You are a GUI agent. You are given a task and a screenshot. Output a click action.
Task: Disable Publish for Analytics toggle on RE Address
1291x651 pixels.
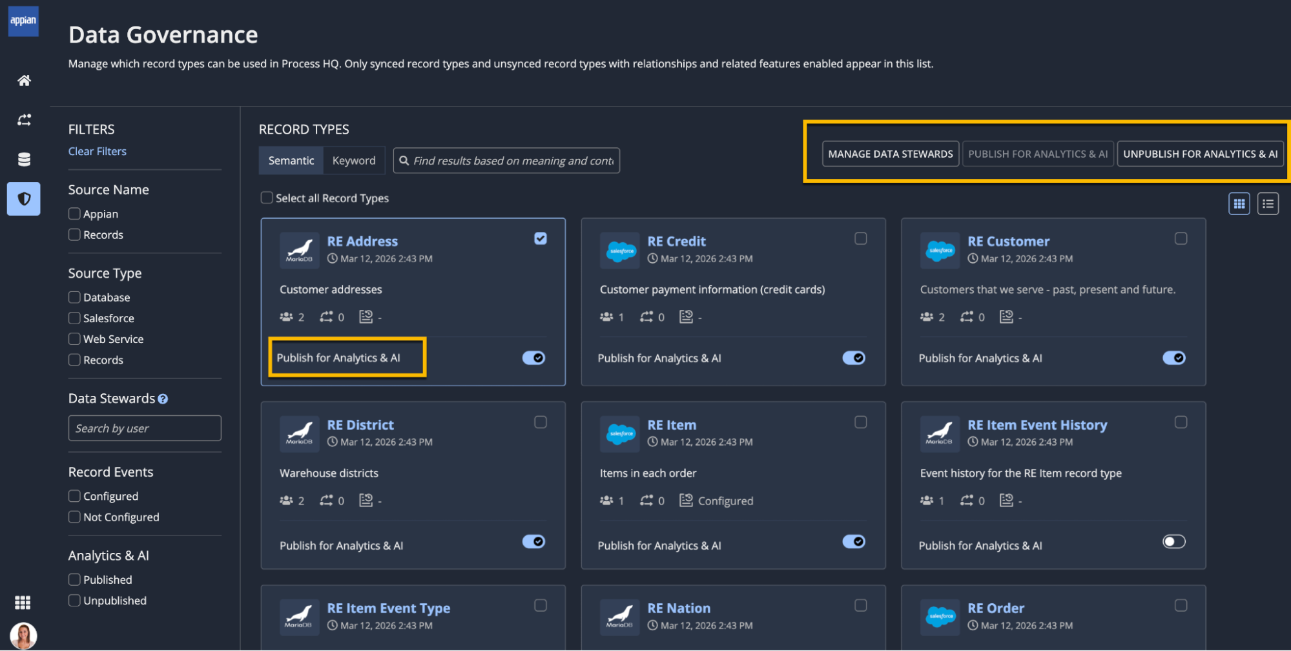click(x=534, y=358)
